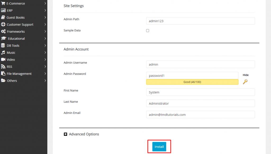271x154 pixels.
Task: Click the ERP bar chart icon
Action: [x=3, y=11]
